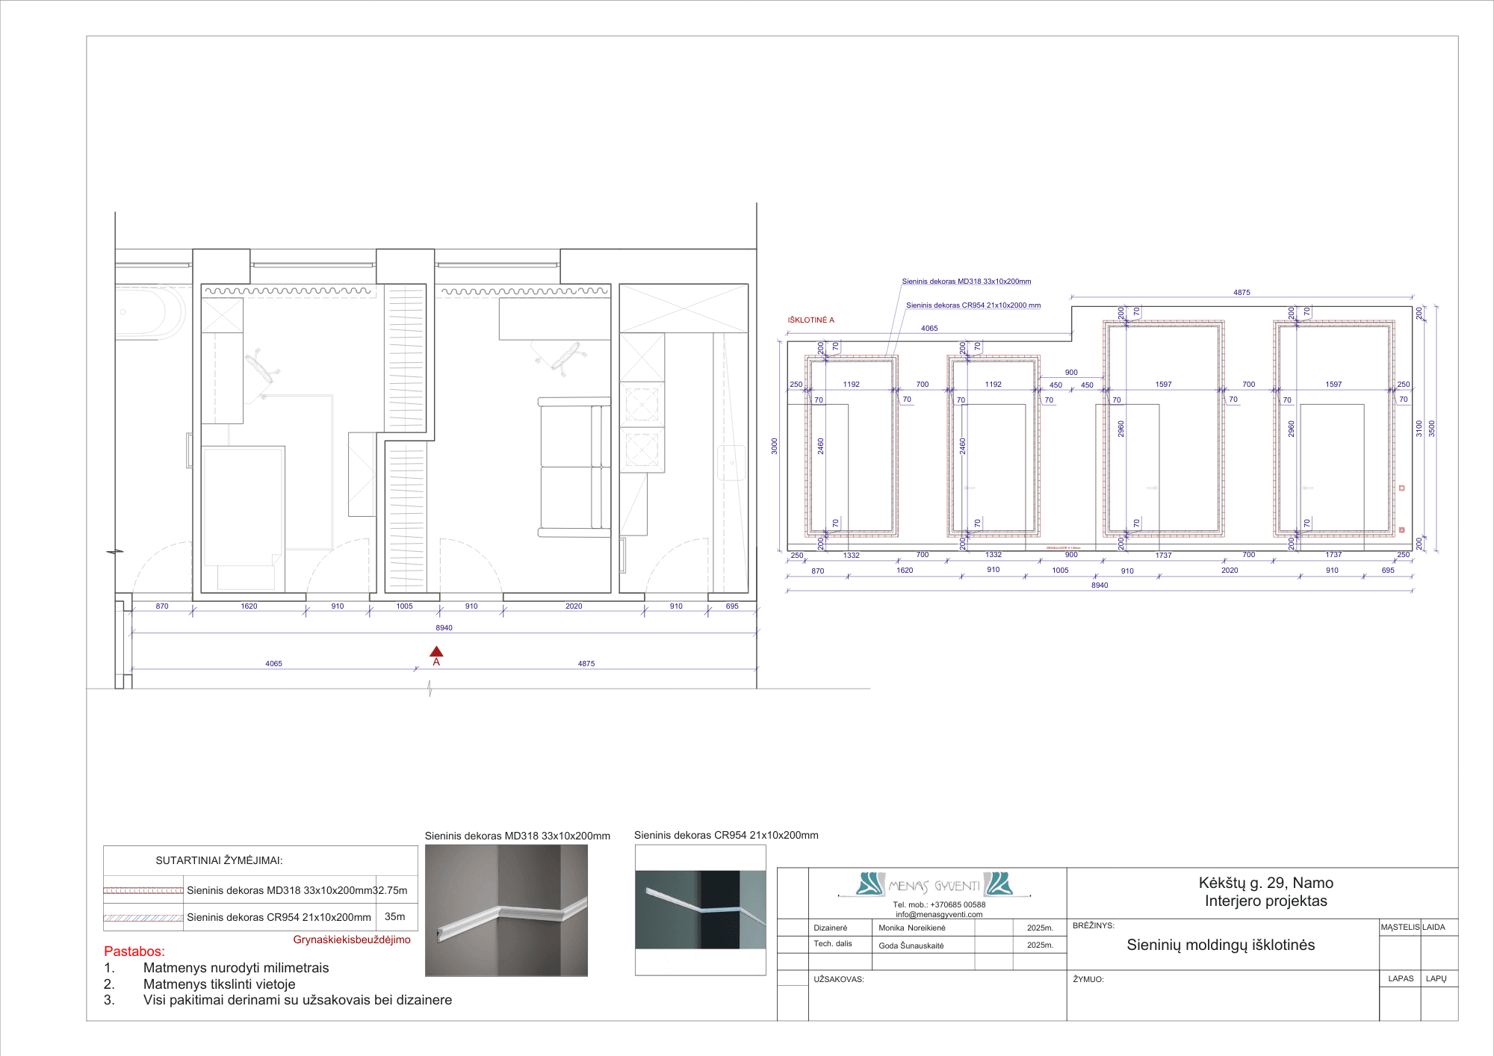1494x1056 pixels.
Task: Click CR954 blue hatch legend swatch
Action: tap(143, 918)
